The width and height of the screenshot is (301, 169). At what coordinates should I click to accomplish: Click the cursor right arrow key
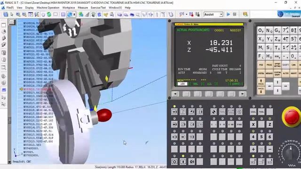(285, 86)
